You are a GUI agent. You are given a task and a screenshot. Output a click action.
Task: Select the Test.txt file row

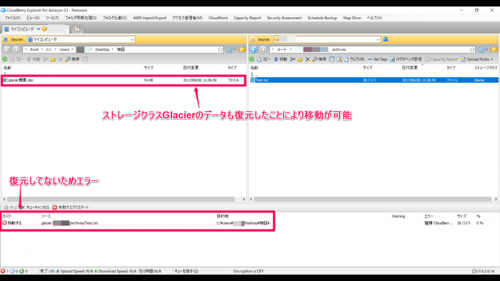tap(374, 80)
